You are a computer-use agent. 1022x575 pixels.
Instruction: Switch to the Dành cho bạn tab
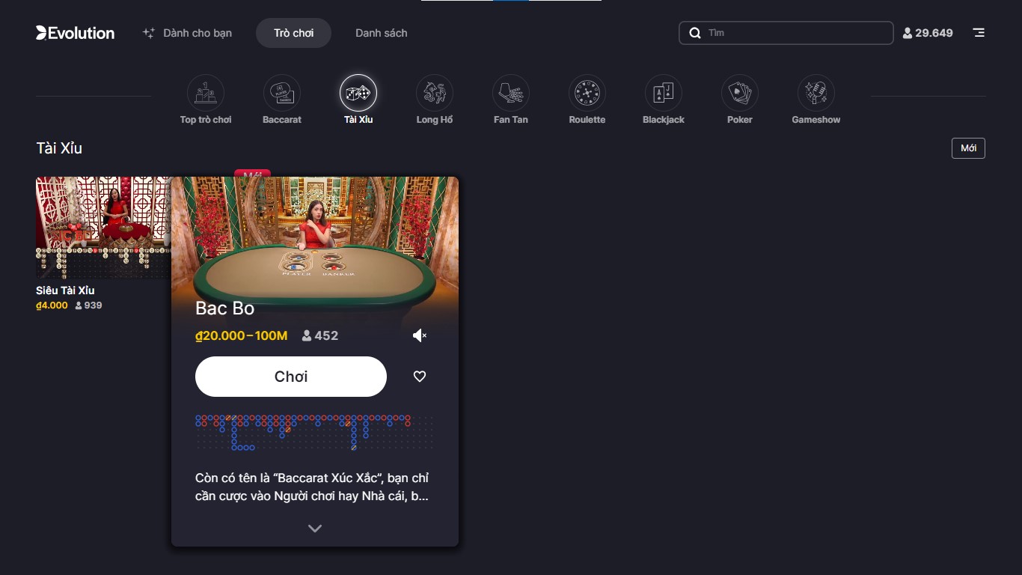pos(188,33)
